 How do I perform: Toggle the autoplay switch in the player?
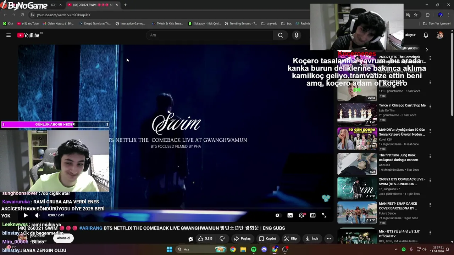click(277, 215)
